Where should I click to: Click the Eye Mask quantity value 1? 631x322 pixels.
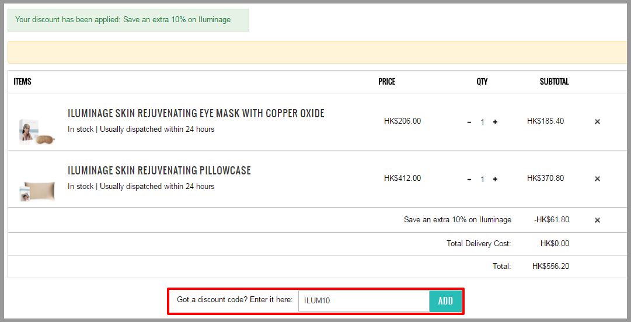[483, 122]
